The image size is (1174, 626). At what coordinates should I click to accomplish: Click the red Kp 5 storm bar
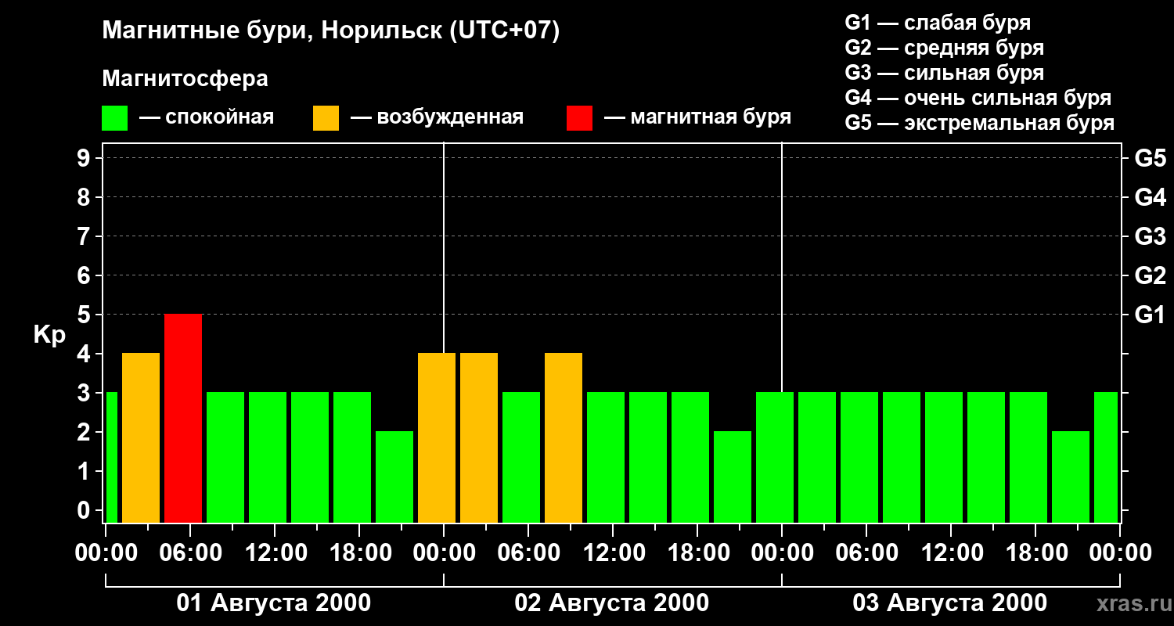(183, 418)
